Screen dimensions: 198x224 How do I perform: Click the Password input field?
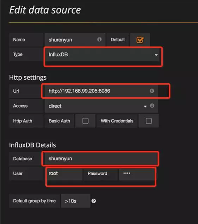tap(137, 173)
